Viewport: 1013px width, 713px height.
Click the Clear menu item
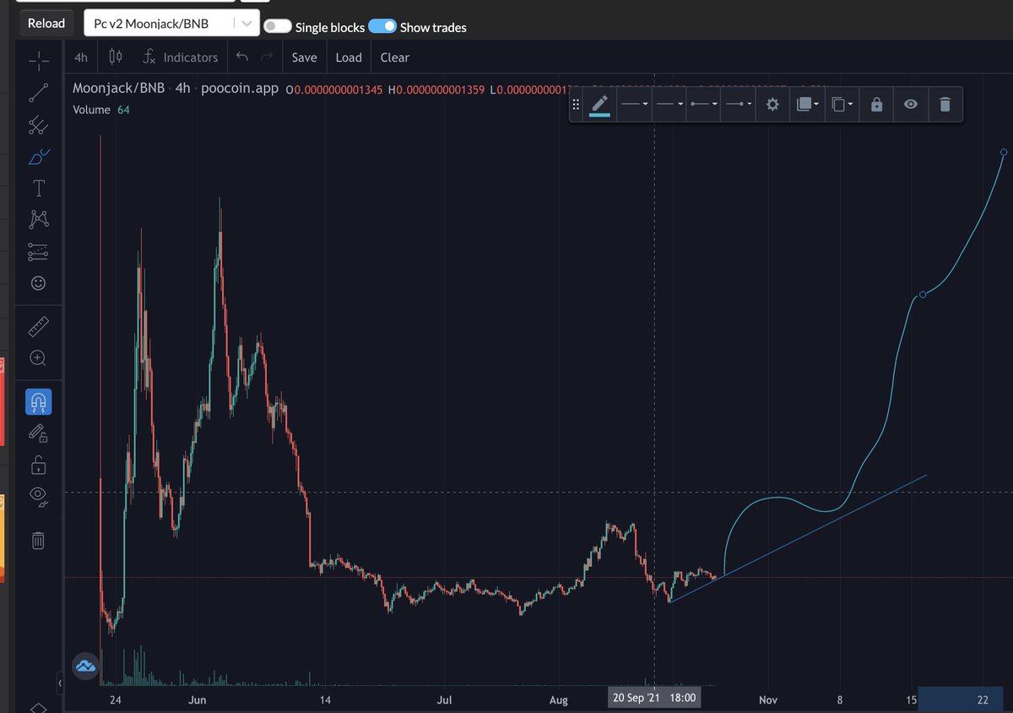point(394,57)
